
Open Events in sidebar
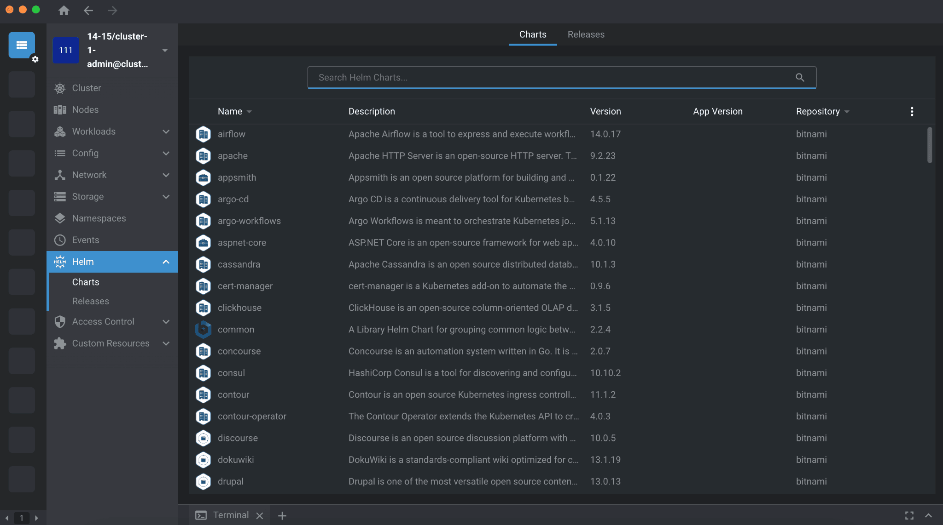click(112, 240)
